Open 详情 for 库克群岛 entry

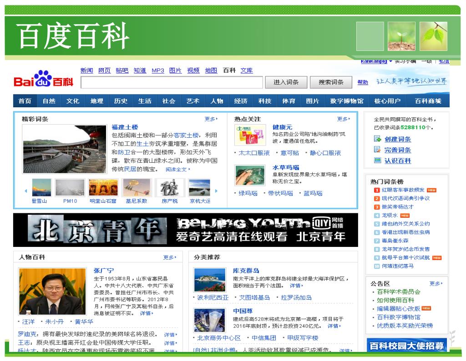(x=296, y=286)
